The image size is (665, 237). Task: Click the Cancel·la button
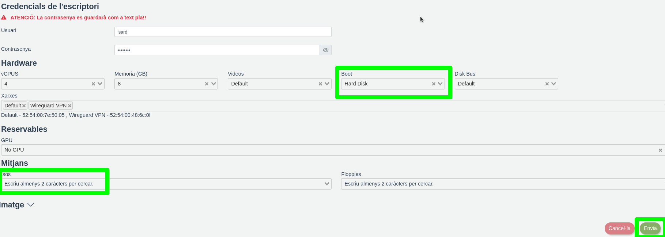click(619, 229)
